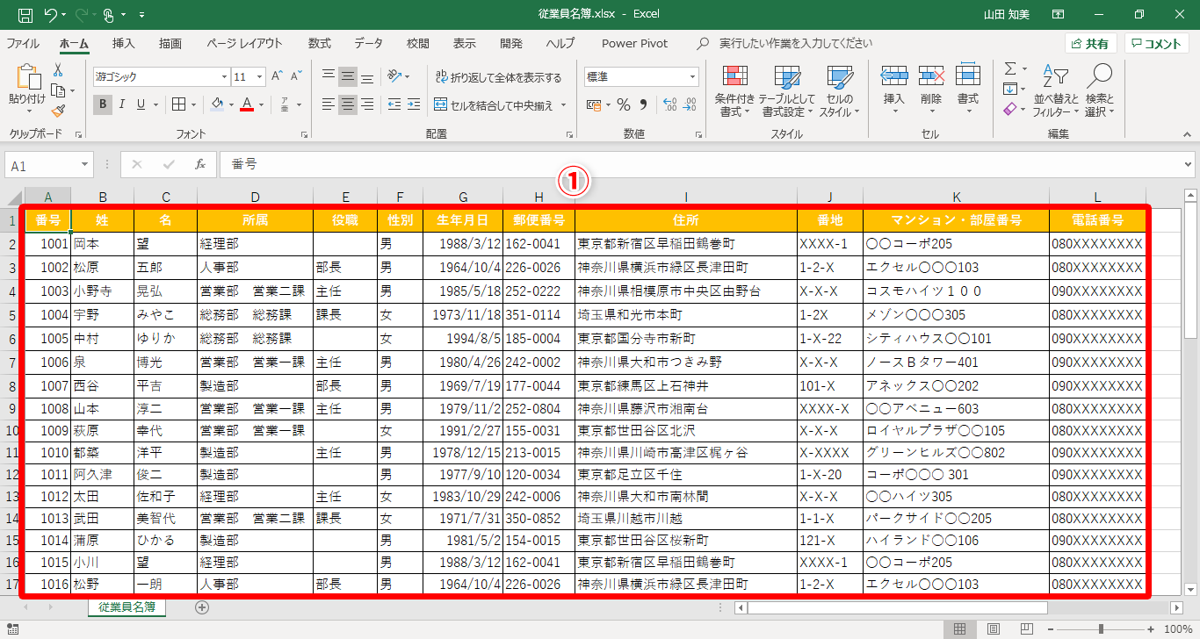Viewport: 1200px width, 639px height.
Task: Select the 従業員名簿 sheet tab
Action: point(127,607)
